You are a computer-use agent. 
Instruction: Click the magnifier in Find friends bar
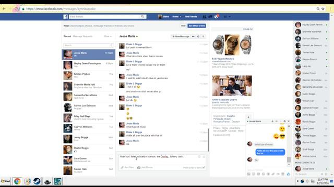tap(142, 17)
